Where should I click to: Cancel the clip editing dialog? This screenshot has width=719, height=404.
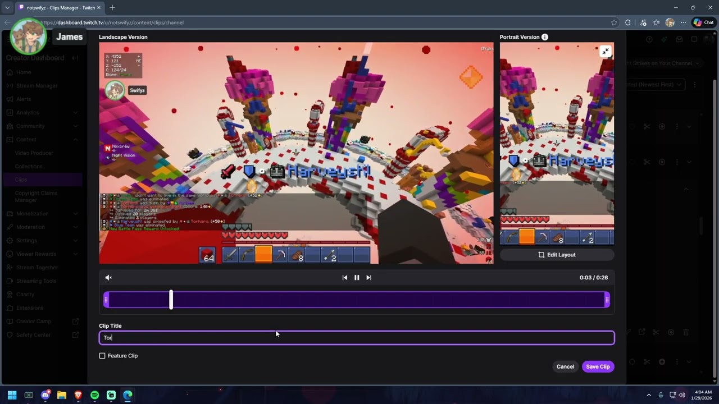pos(565,366)
